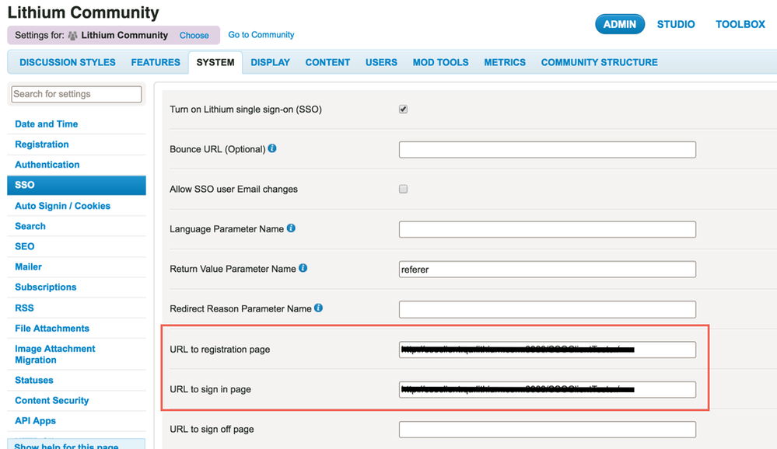Open Registration settings in sidebar

(x=42, y=144)
